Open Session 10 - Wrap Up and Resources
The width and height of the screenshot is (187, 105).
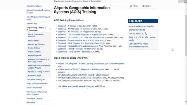pos(74,52)
